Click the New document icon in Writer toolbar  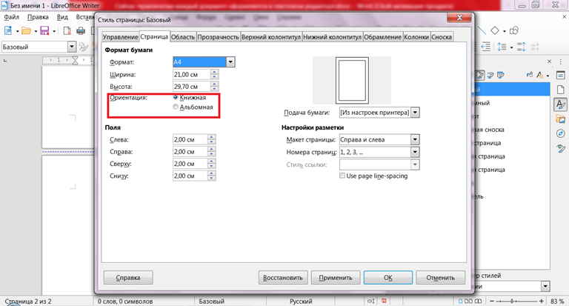click(8, 31)
